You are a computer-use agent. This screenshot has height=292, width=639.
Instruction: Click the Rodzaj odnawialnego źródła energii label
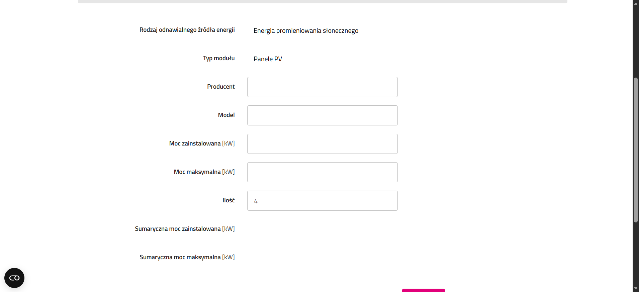click(187, 30)
